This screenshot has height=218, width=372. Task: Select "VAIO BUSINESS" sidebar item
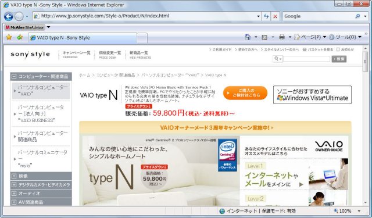(41, 114)
